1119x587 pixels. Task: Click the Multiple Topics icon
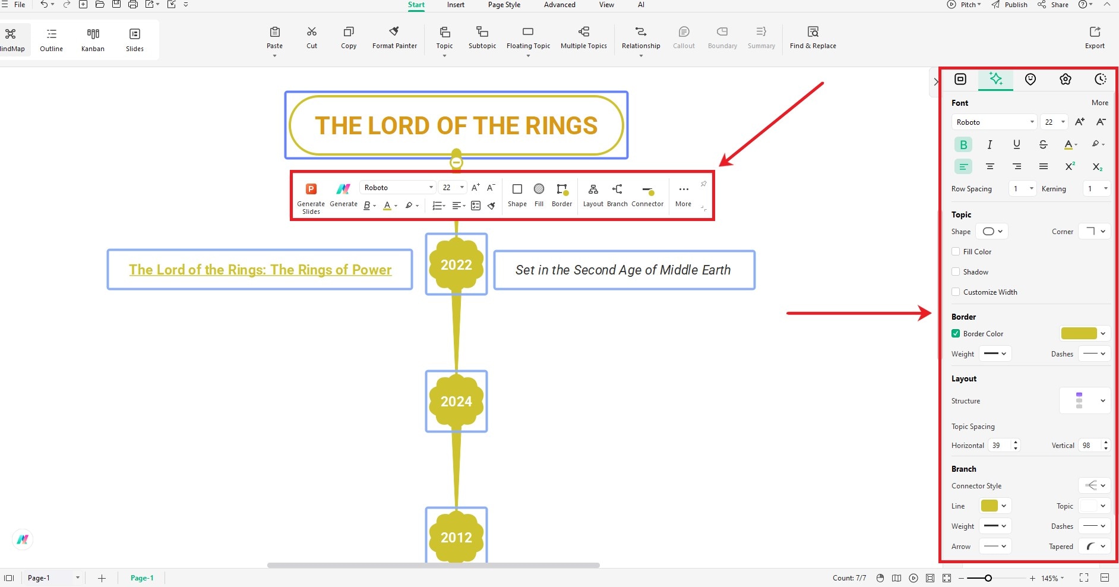(584, 32)
